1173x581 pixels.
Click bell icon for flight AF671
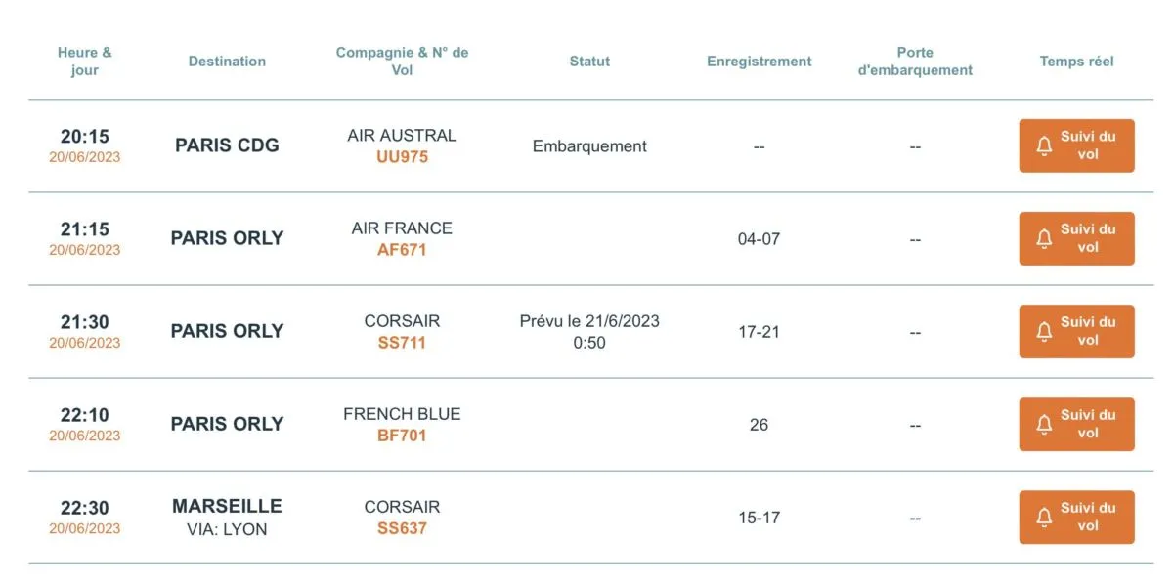pyautogui.click(x=1044, y=239)
